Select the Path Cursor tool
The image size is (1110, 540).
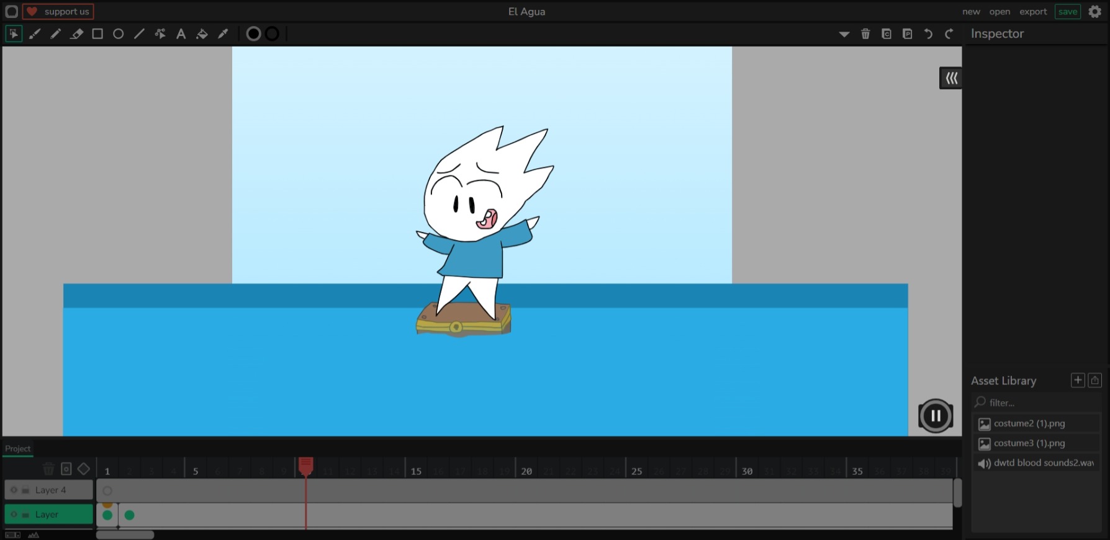[160, 33]
